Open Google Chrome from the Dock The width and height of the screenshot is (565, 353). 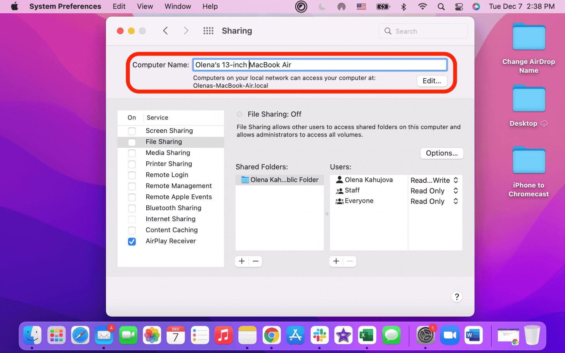click(271, 335)
